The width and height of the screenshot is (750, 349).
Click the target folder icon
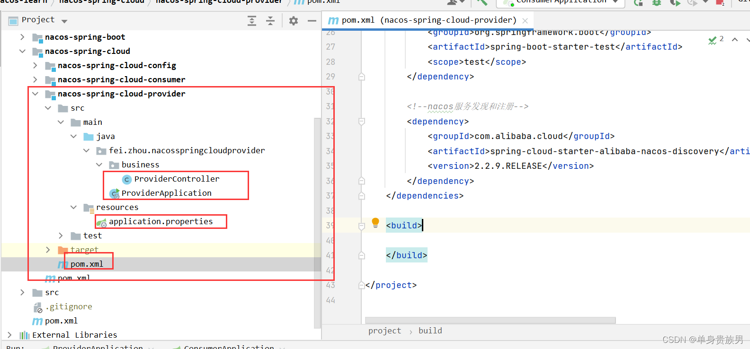click(x=63, y=250)
